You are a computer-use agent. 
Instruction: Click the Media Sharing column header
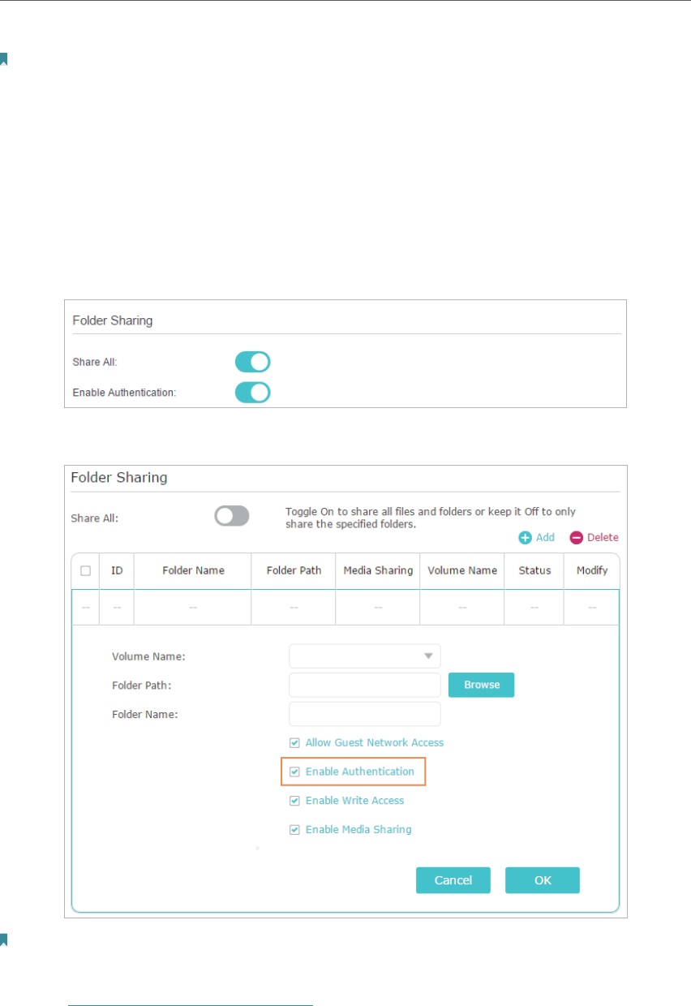[x=378, y=571]
